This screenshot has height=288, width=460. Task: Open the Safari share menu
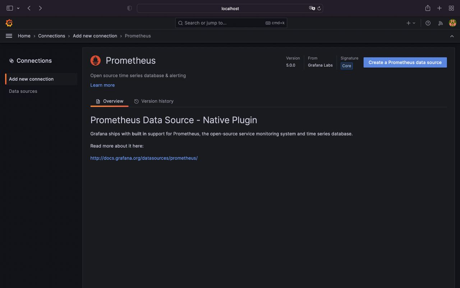coord(428,8)
